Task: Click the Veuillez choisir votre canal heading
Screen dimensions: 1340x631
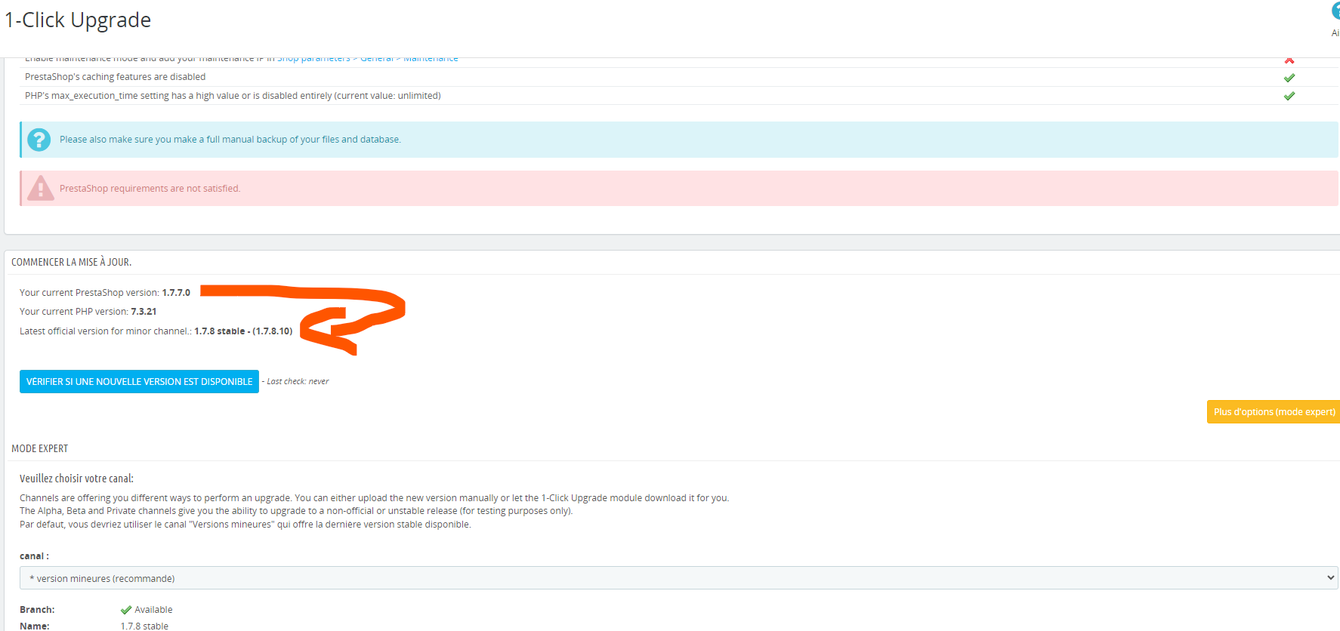Action: (76, 479)
